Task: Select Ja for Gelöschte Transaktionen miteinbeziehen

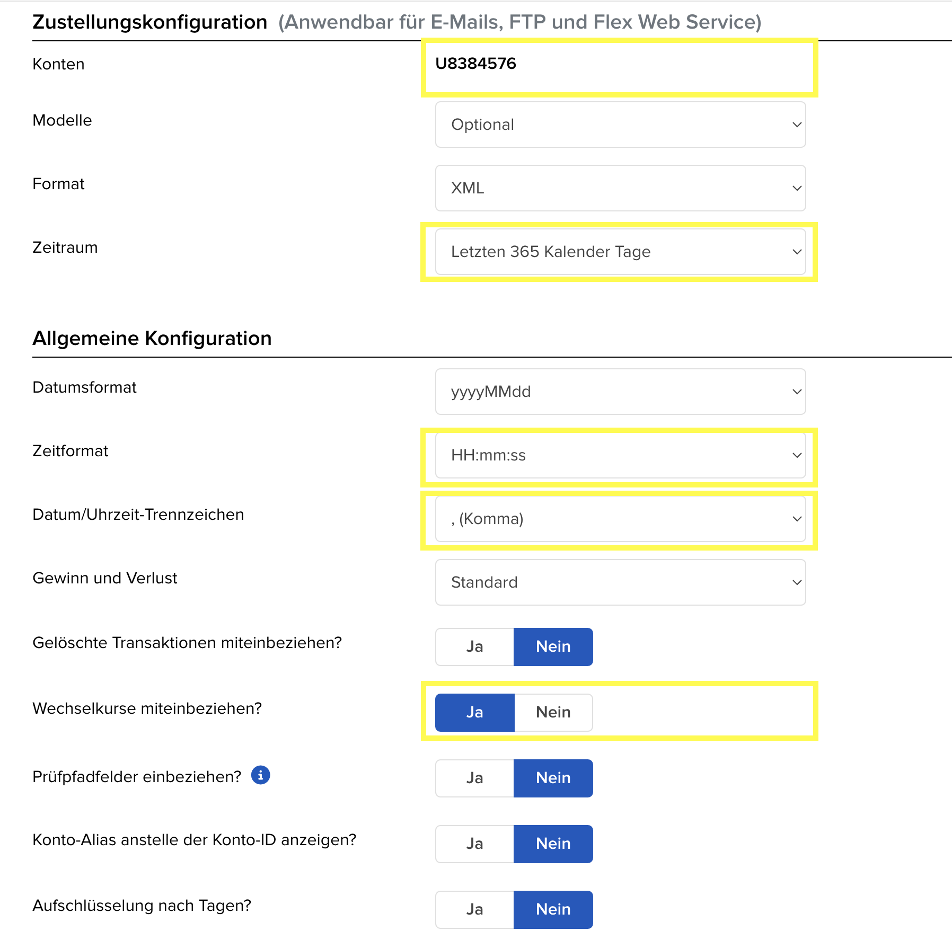Action: point(474,646)
